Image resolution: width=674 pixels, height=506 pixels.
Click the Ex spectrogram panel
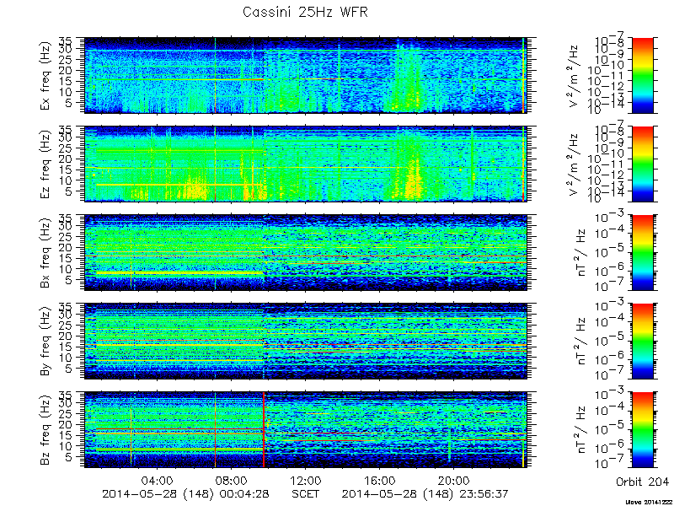(x=306, y=75)
